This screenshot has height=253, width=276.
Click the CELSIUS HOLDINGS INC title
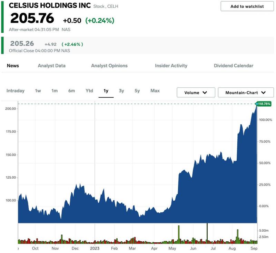[50, 6]
